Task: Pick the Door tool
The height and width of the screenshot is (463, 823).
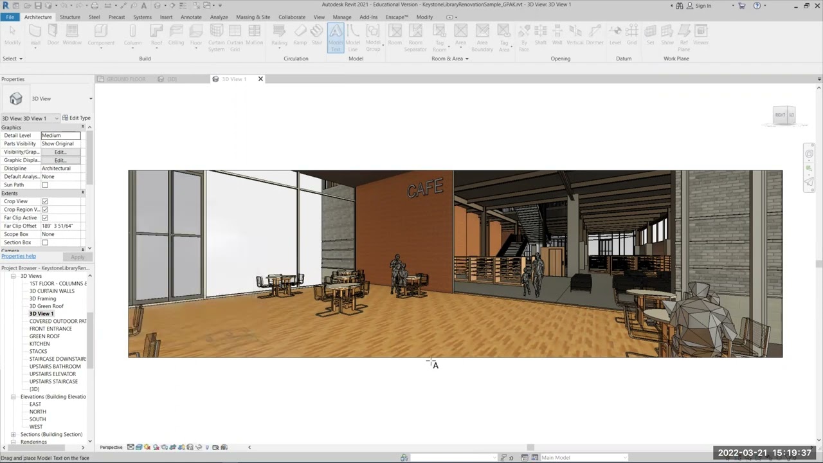Action: (53, 35)
